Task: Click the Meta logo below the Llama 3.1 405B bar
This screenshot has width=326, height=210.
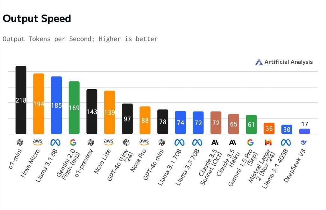Action: coord(286,142)
